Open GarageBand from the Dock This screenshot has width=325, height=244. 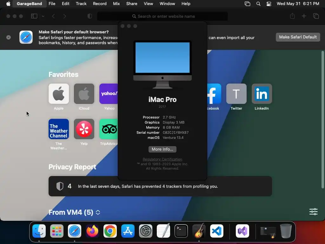tap(199, 231)
